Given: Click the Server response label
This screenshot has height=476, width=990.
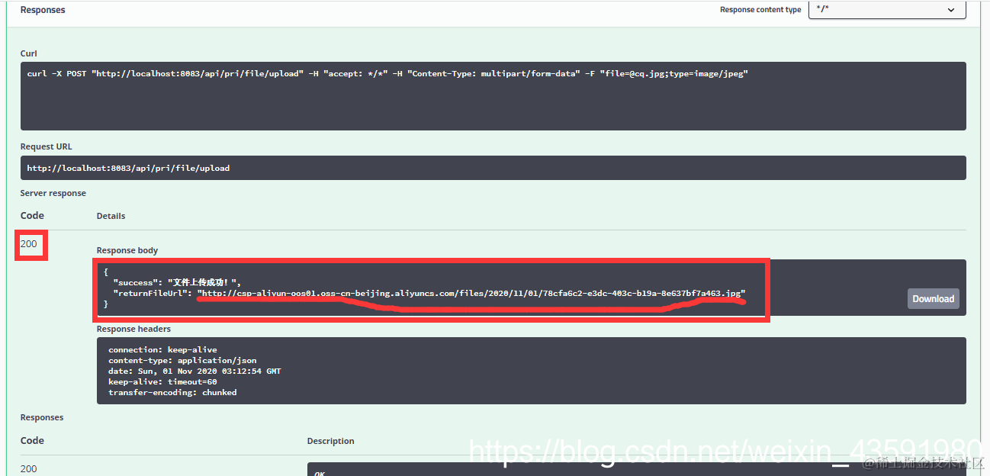Looking at the screenshot, I should [53, 193].
